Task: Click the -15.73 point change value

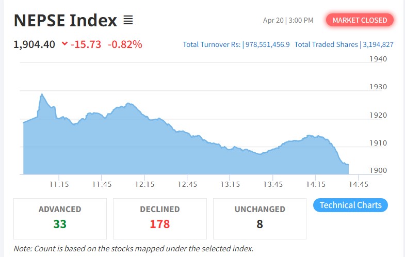Action: [x=86, y=44]
